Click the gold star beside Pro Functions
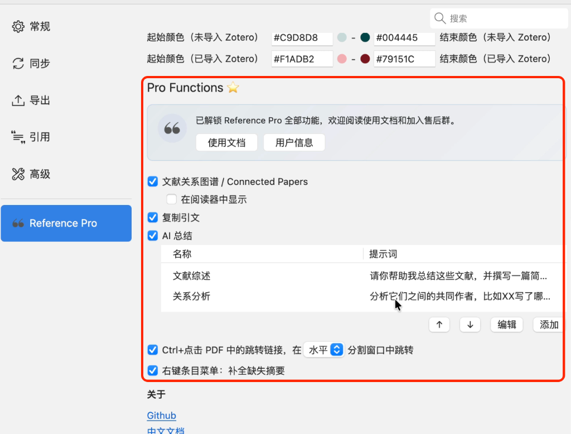Image resolution: width=571 pixels, height=434 pixels. tap(233, 88)
